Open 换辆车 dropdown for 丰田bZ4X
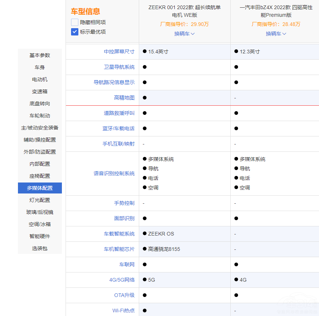This screenshot has height=316, width=319. 276,34
